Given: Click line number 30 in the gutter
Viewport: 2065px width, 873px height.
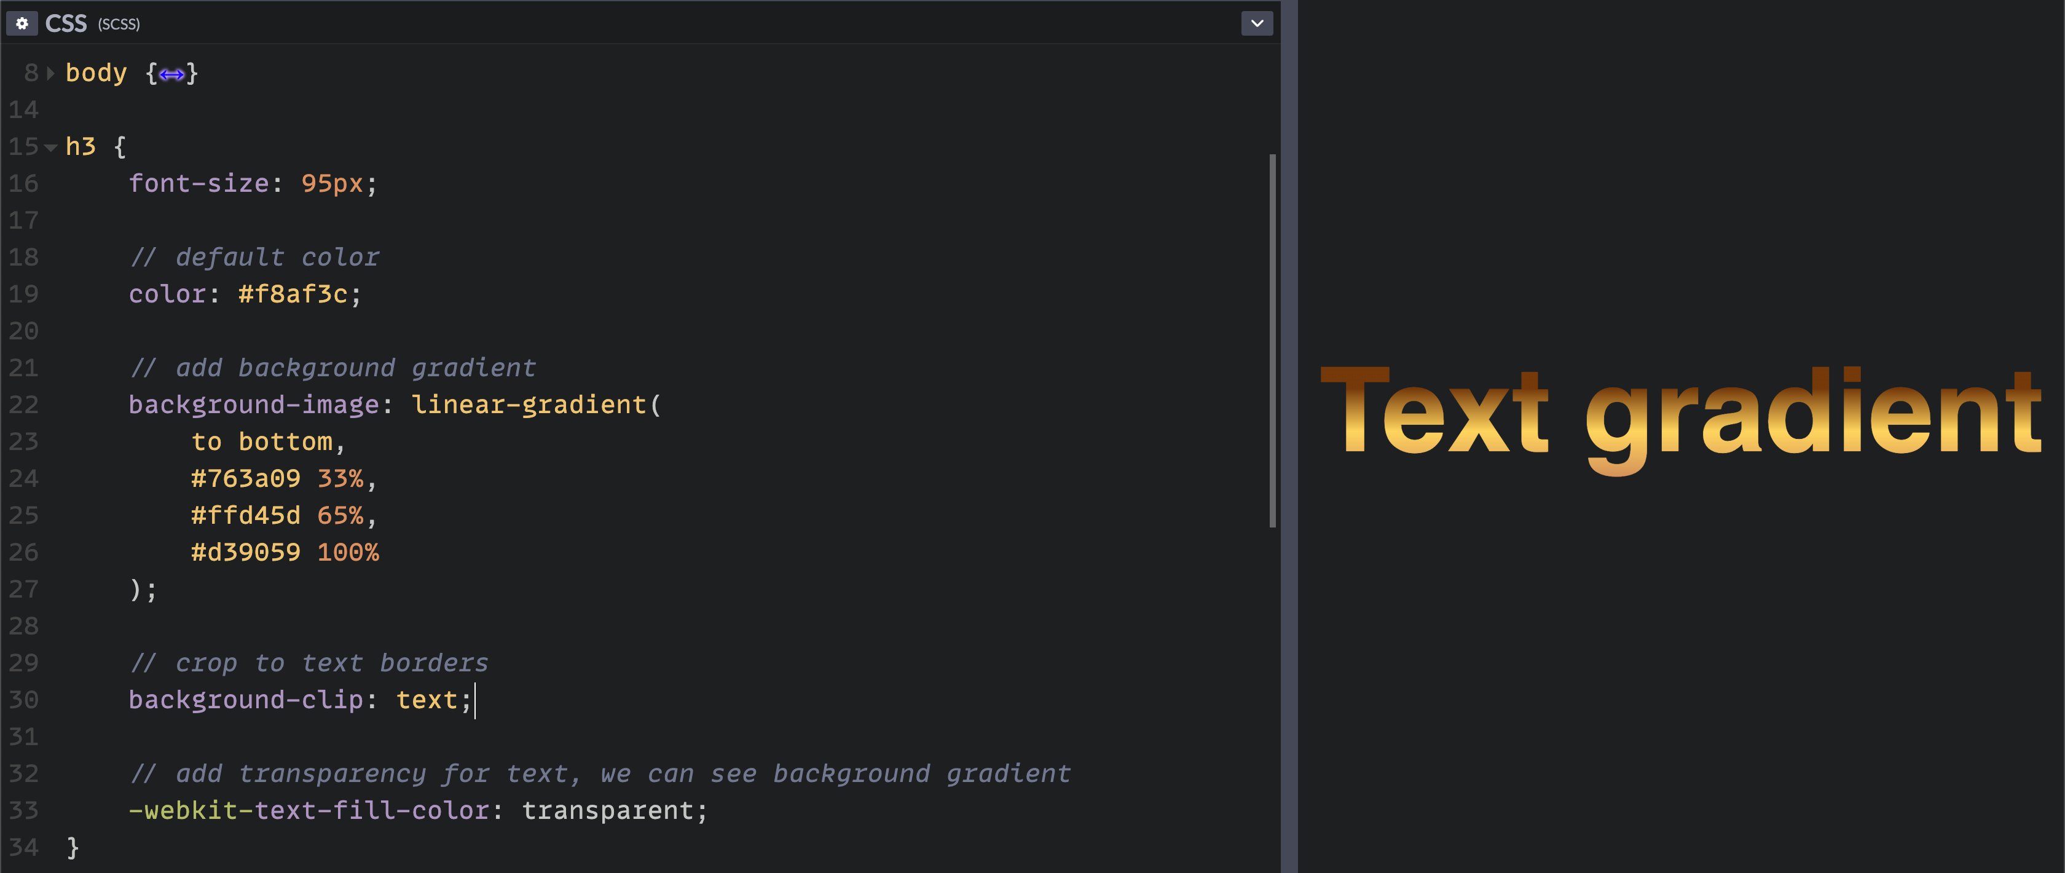Looking at the screenshot, I should [x=23, y=700].
